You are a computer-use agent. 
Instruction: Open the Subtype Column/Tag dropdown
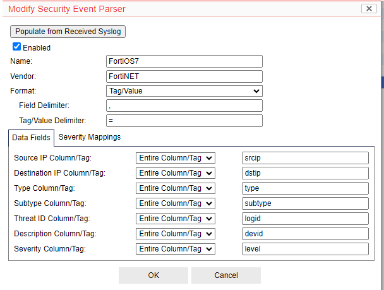(x=176, y=203)
